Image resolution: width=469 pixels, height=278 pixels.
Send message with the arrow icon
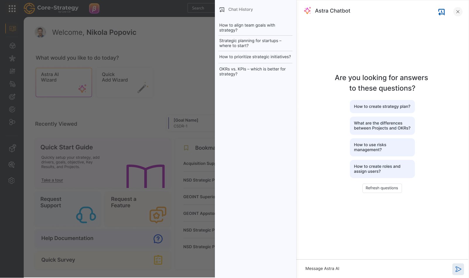point(458,269)
